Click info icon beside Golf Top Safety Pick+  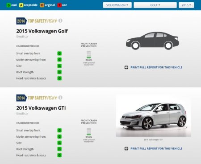click(60, 20)
